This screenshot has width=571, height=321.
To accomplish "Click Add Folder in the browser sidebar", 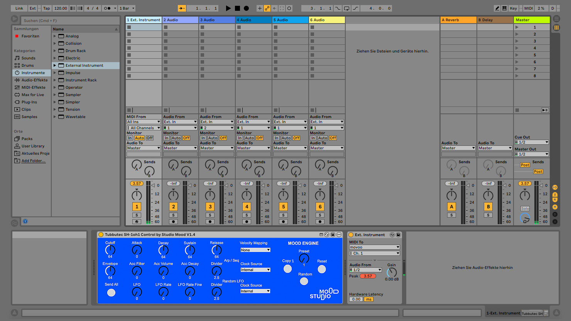I will (30, 160).
